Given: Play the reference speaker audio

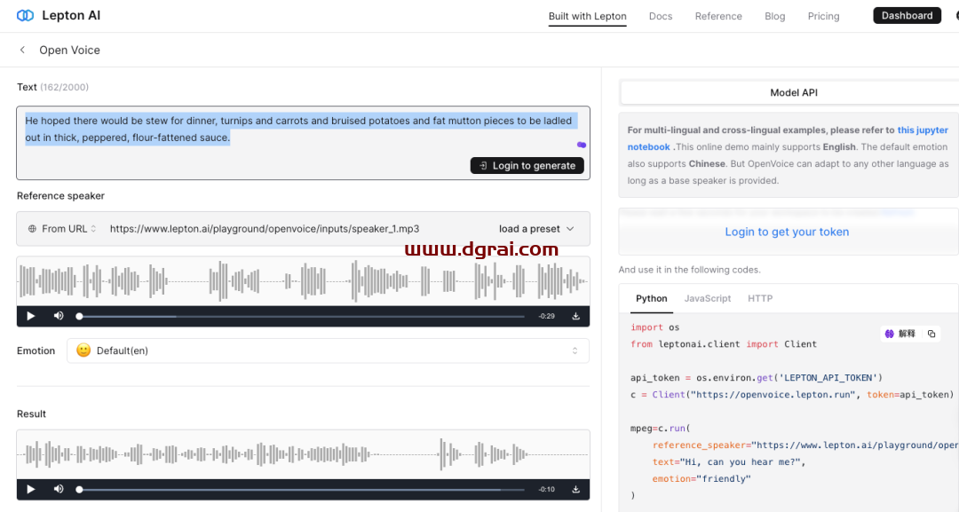Looking at the screenshot, I should [30, 316].
